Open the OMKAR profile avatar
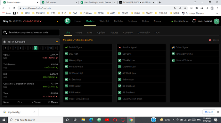Viewport: 221px width, 123px height. pos(217,21)
